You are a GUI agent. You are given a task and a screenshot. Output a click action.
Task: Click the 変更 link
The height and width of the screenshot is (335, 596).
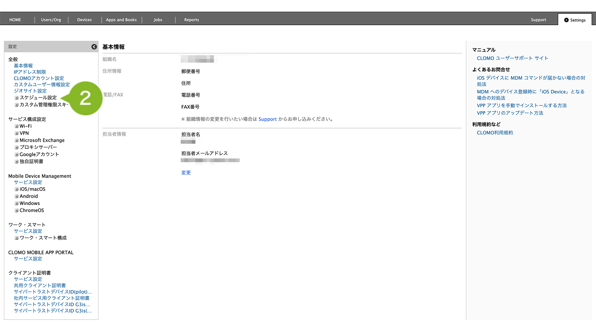pyautogui.click(x=186, y=173)
